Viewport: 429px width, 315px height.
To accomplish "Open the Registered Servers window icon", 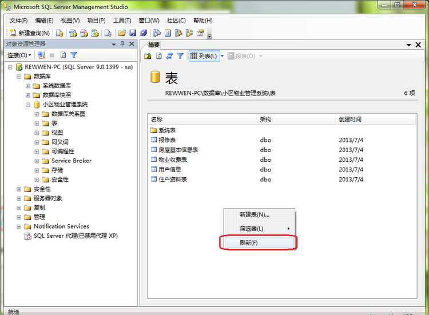I will tap(157, 33).
